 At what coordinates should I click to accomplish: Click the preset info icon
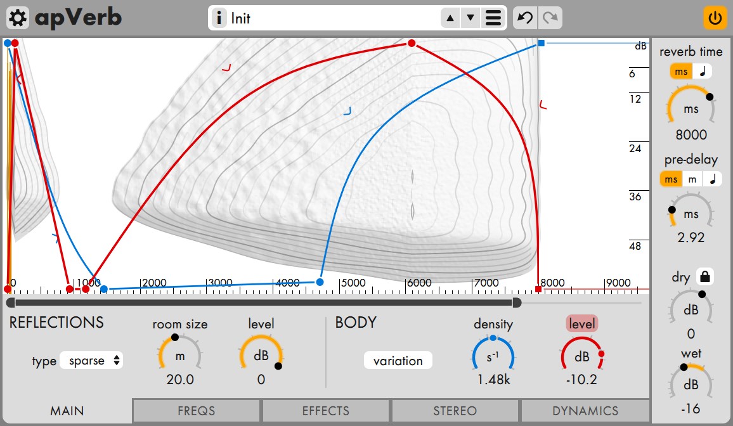click(x=218, y=18)
